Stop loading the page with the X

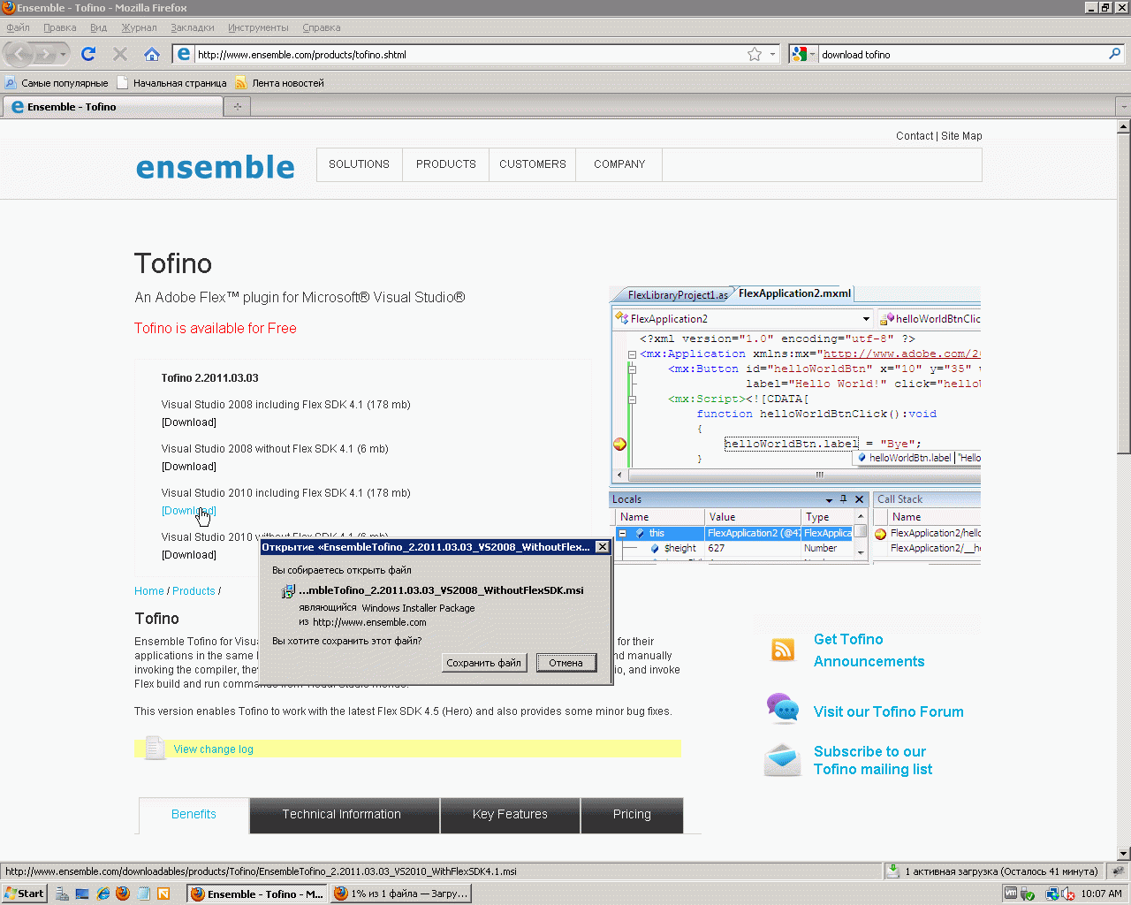pyautogui.click(x=120, y=54)
